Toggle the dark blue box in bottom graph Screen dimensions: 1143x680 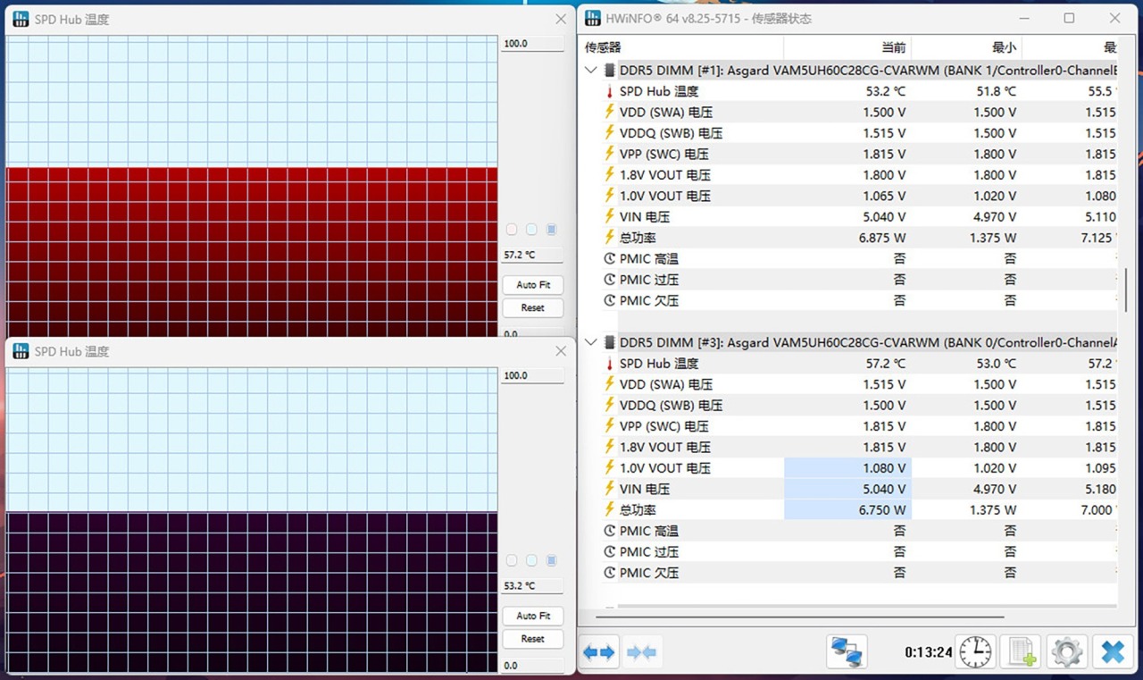tap(551, 560)
